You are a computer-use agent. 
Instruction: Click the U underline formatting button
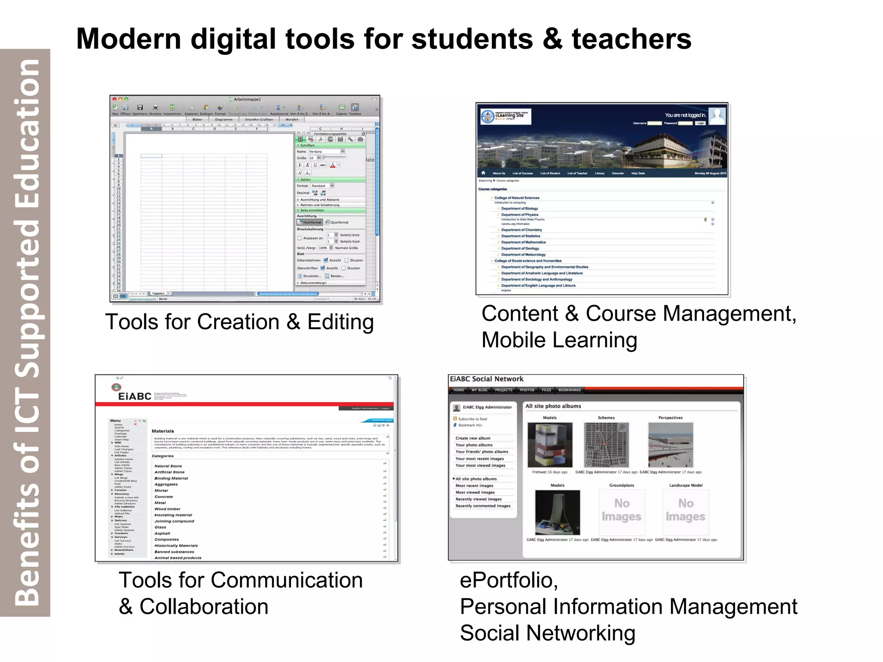click(315, 165)
